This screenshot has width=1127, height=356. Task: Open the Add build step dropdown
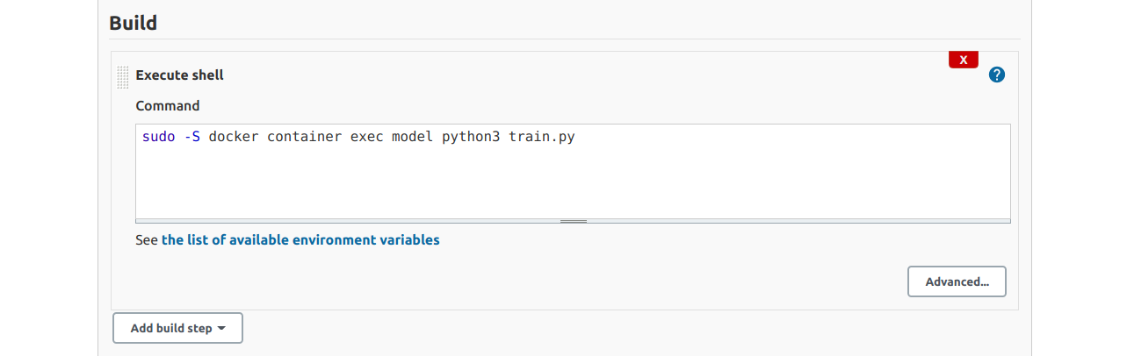tap(177, 328)
